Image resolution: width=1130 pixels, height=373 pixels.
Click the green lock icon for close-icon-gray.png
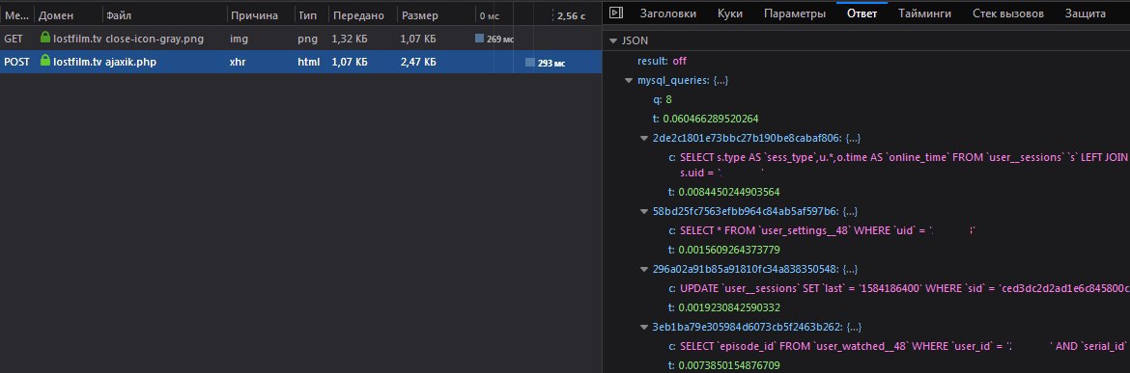[45, 39]
